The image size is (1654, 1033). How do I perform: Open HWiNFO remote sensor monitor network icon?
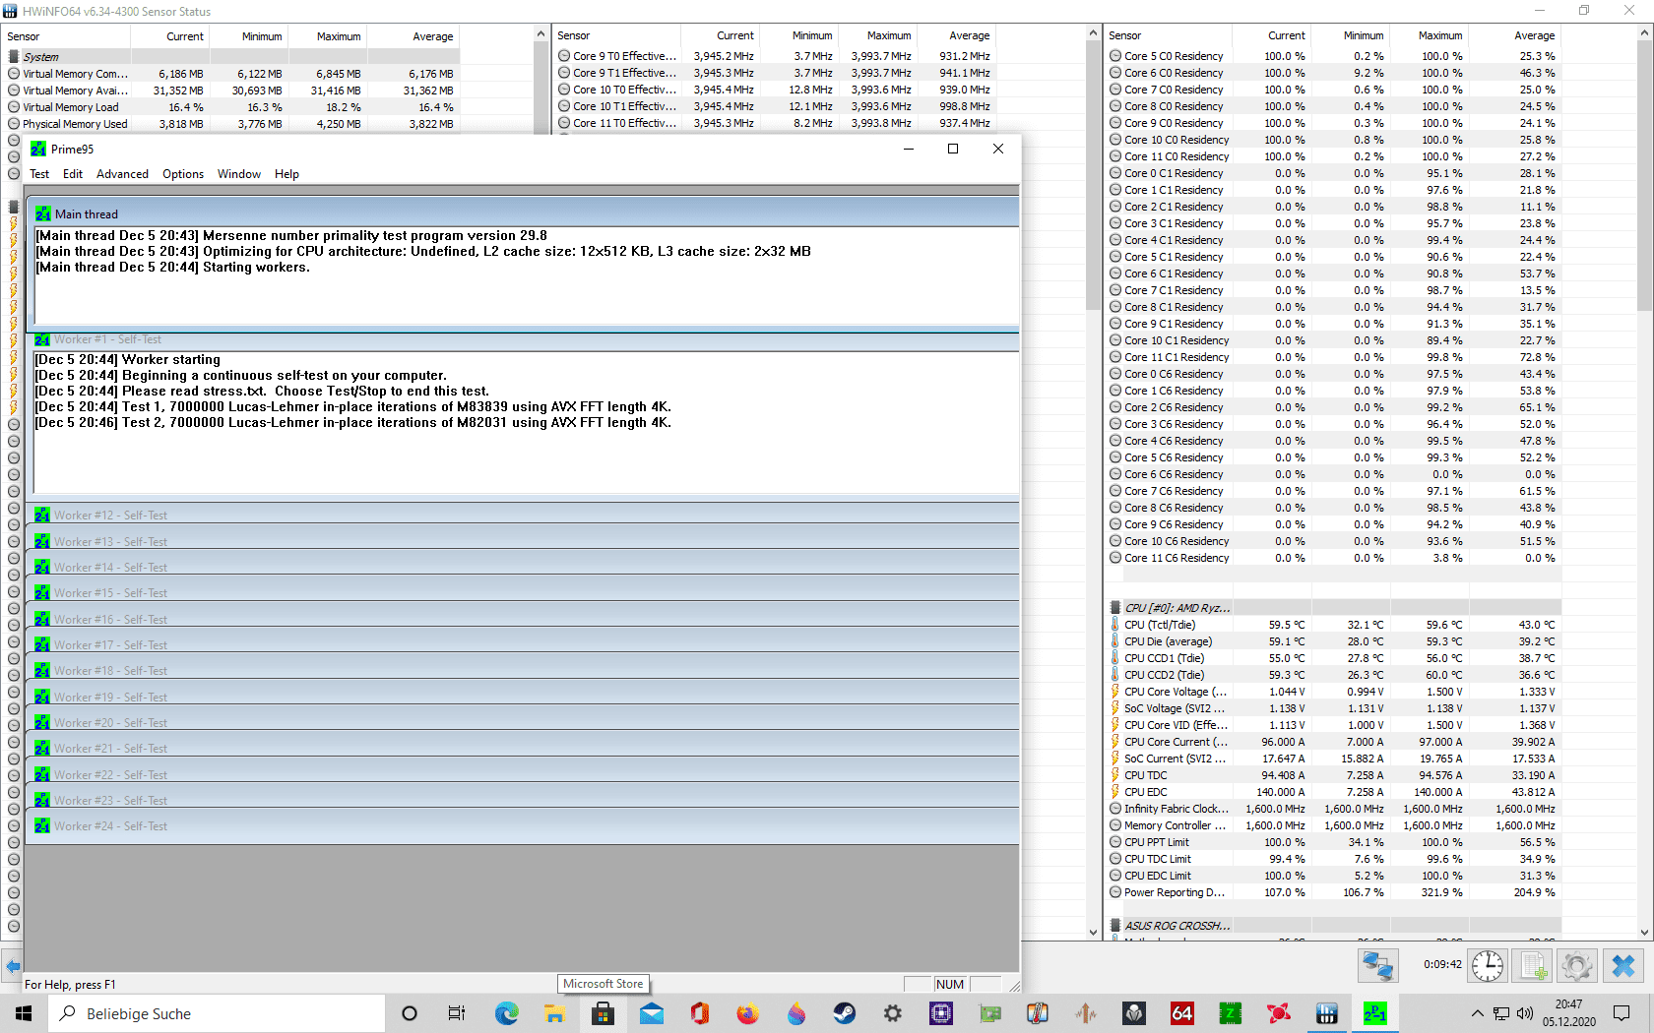tap(1377, 966)
